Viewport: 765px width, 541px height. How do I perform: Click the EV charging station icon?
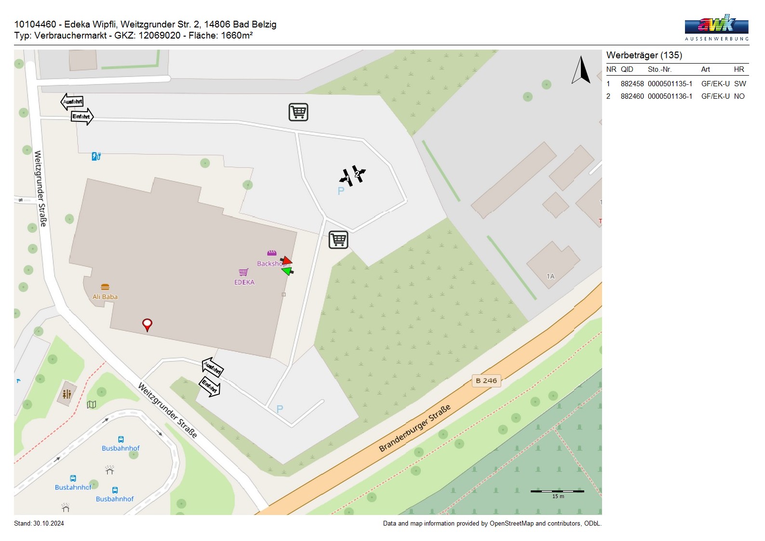(x=96, y=156)
